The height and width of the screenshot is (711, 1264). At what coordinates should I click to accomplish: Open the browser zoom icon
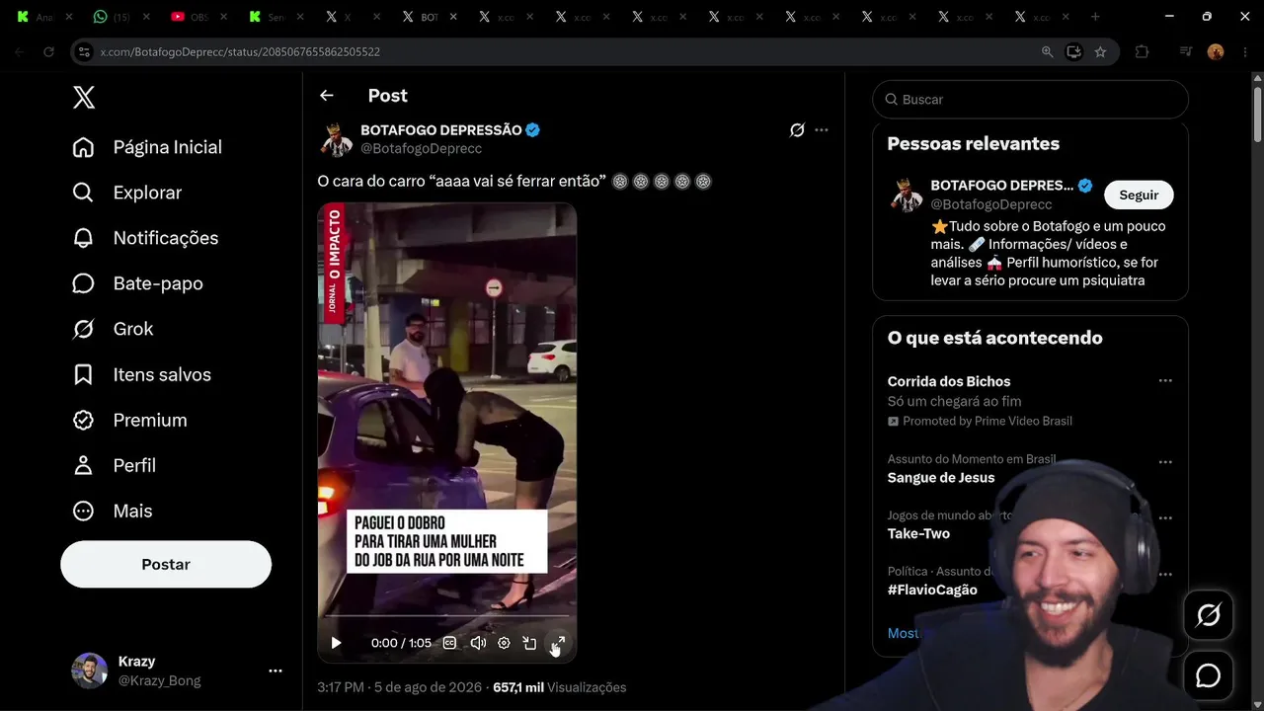pos(1048,51)
